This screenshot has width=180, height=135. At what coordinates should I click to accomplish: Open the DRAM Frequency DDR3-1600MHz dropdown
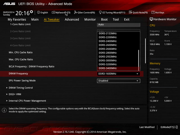[x=119, y=74]
